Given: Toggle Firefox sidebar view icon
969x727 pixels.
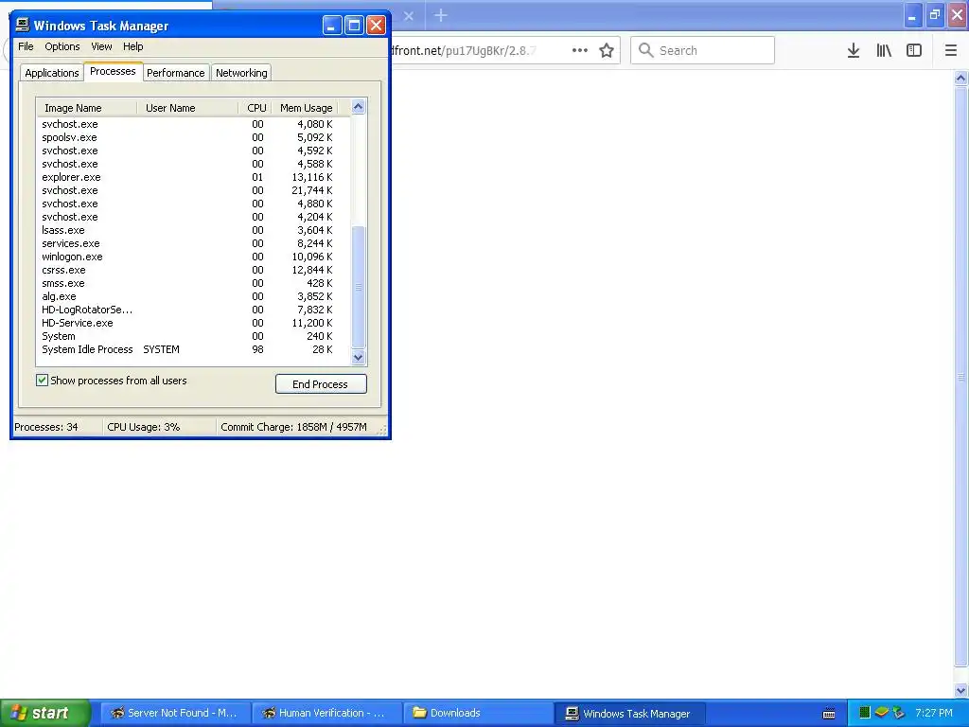Looking at the screenshot, I should click(914, 51).
